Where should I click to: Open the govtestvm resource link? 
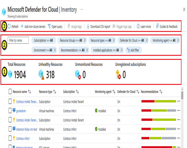point(21,111)
